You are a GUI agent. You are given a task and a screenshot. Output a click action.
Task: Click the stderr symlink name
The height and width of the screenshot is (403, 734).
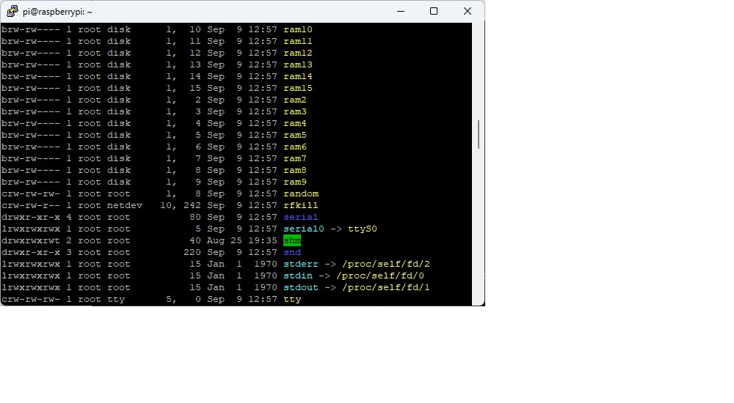[300, 264]
